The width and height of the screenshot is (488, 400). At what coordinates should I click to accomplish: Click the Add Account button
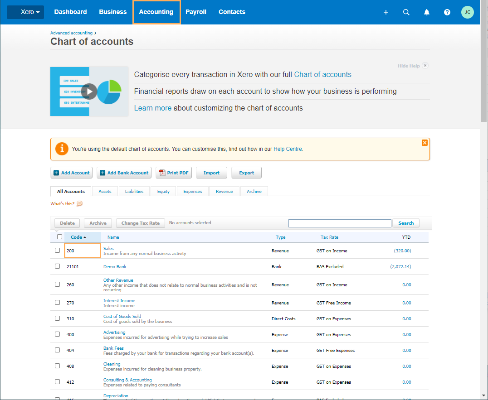(72, 173)
